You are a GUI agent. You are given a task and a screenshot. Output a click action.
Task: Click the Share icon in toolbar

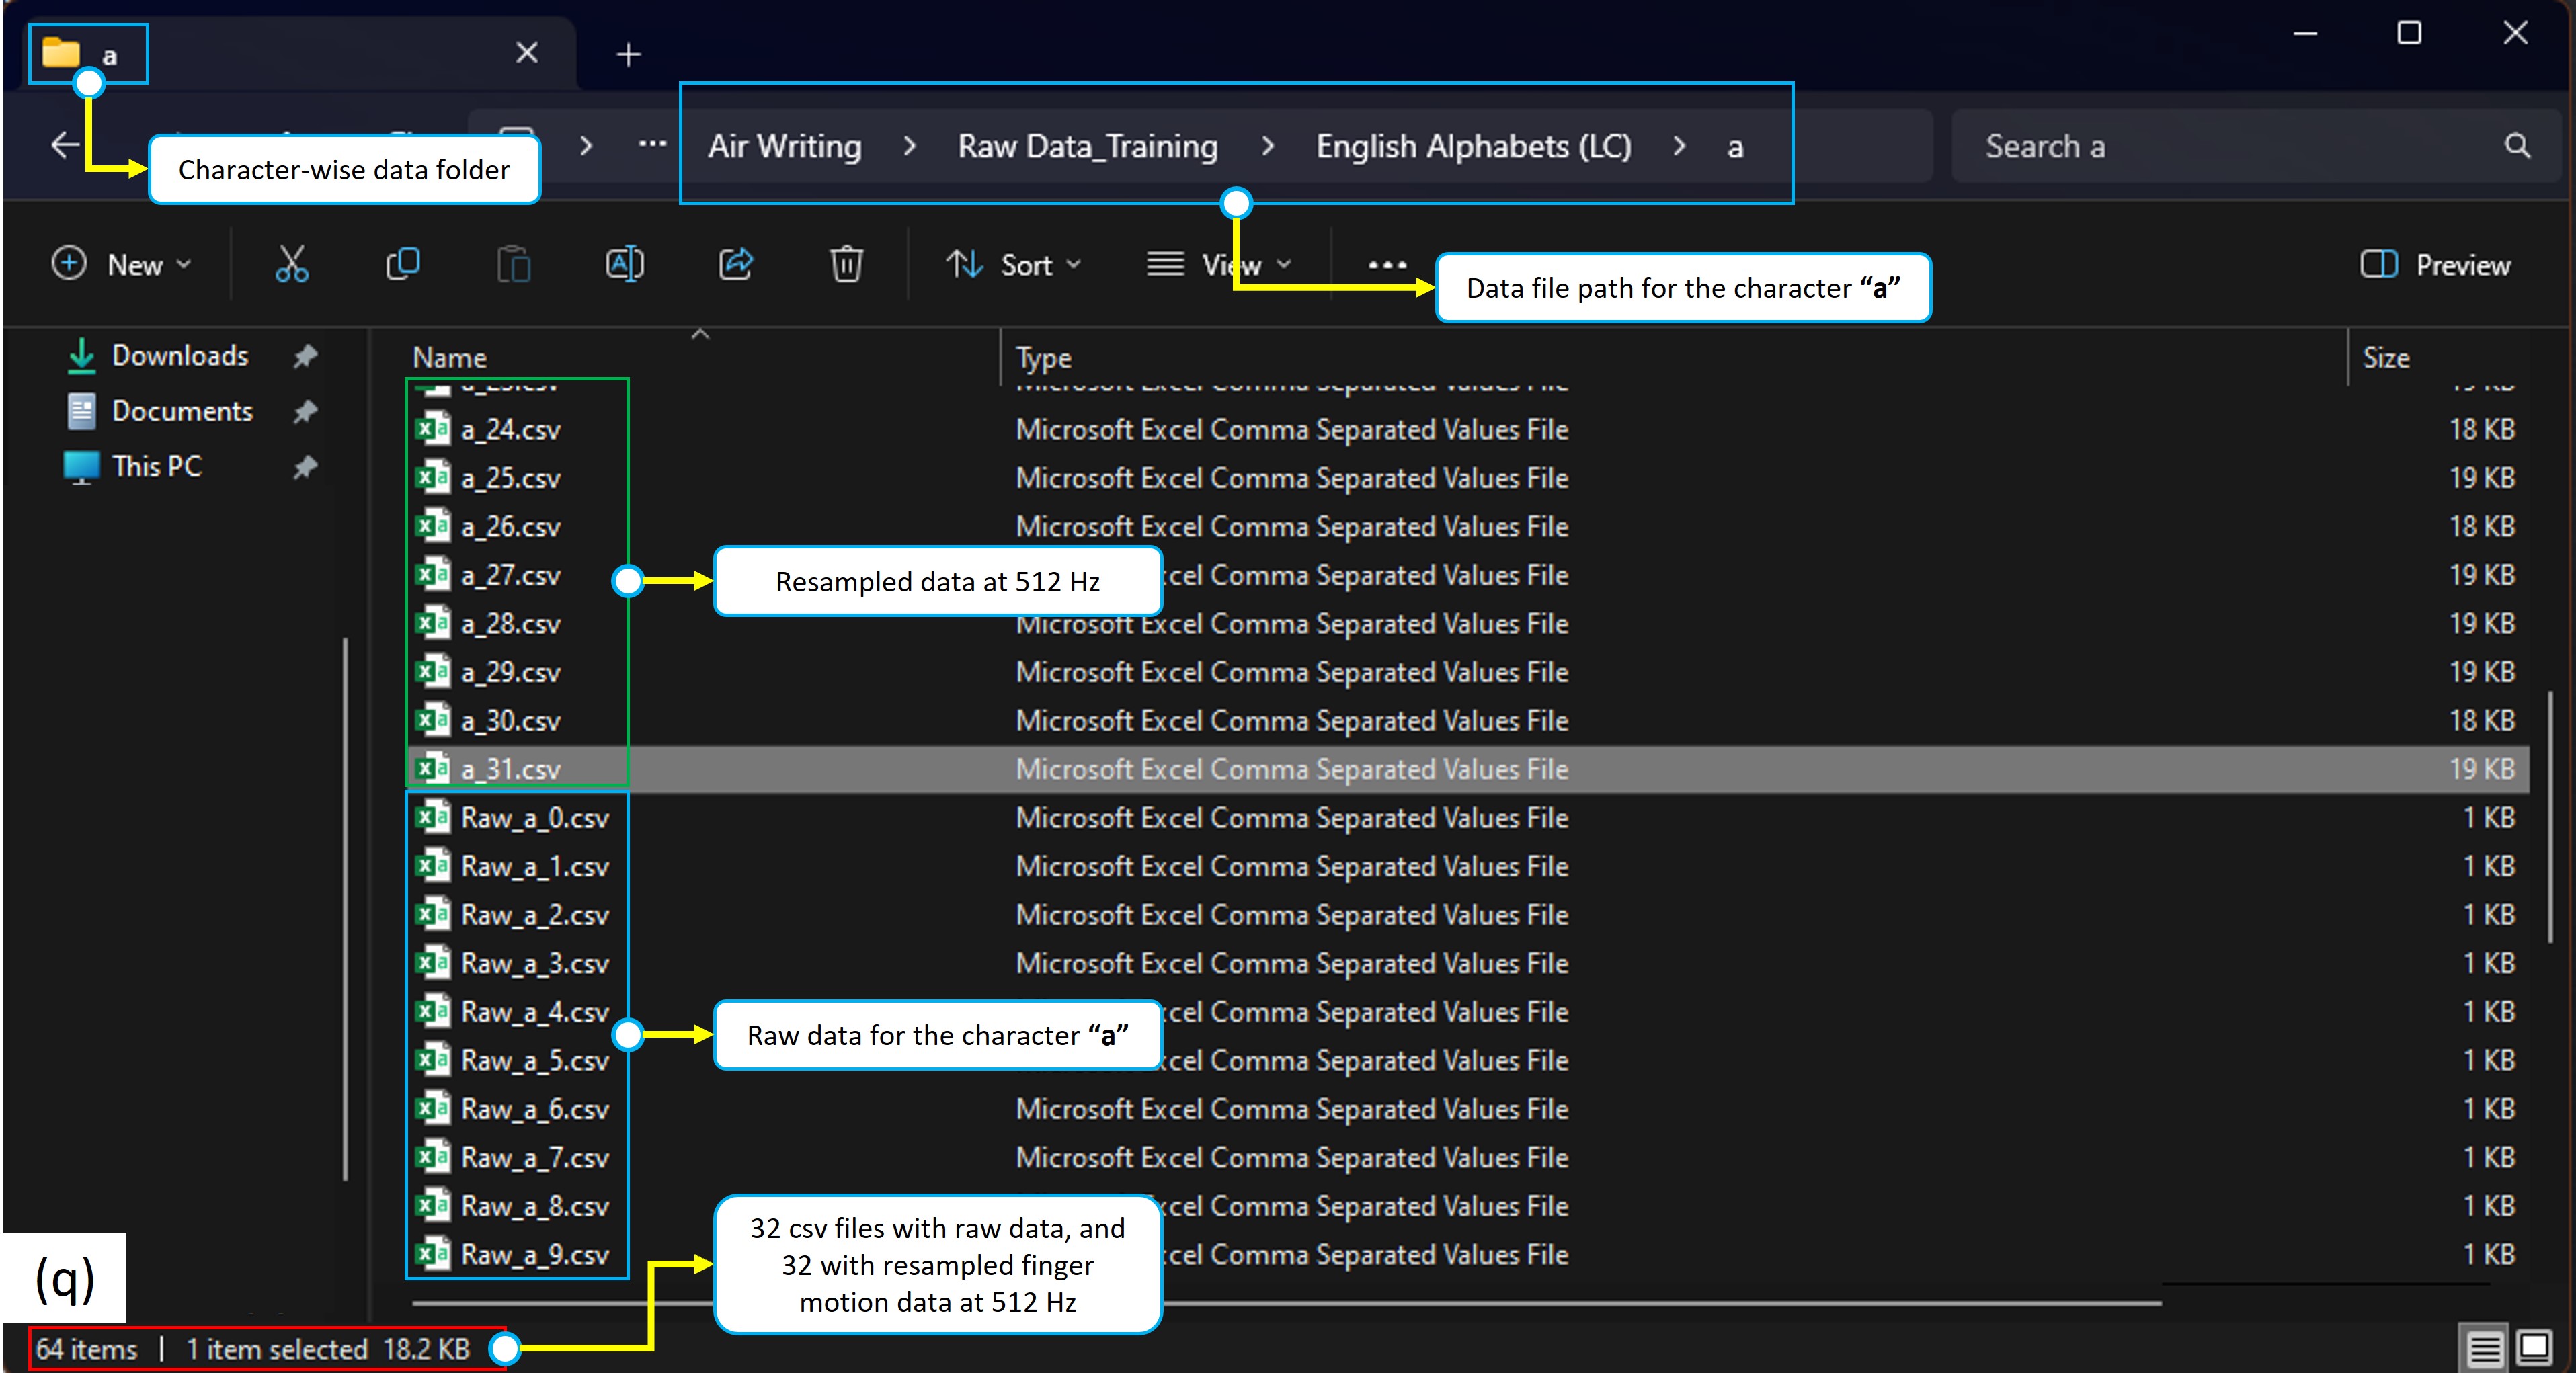(x=735, y=265)
